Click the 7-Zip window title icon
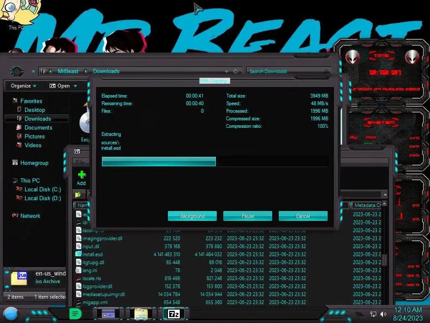The image size is (430, 323). click(x=77, y=151)
